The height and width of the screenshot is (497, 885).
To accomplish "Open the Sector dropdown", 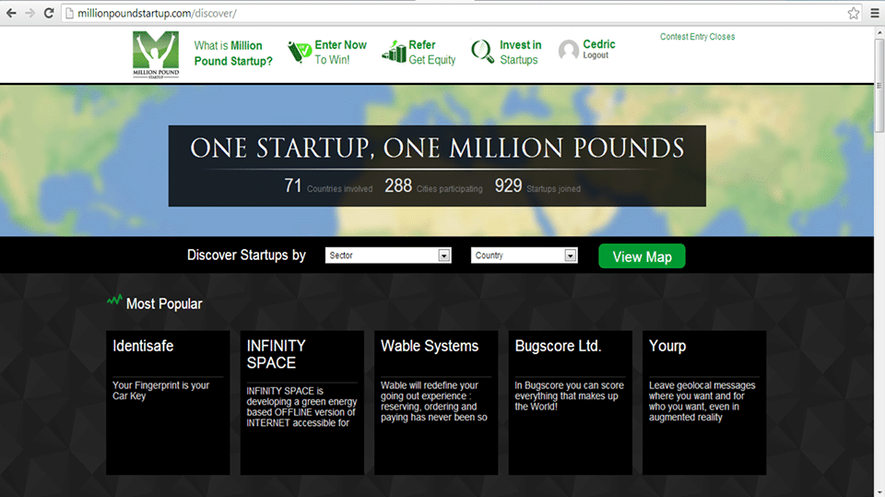I will [x=388, y=255].
